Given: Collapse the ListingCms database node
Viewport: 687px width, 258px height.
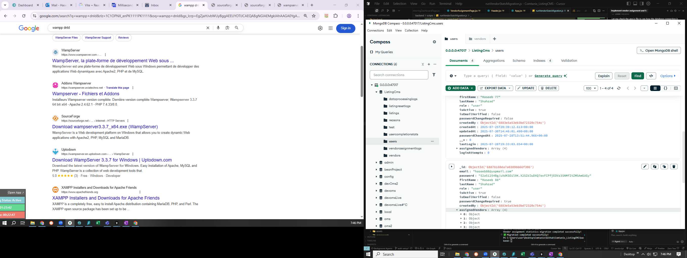Looking at the screenshot, I should coord(376,92).
